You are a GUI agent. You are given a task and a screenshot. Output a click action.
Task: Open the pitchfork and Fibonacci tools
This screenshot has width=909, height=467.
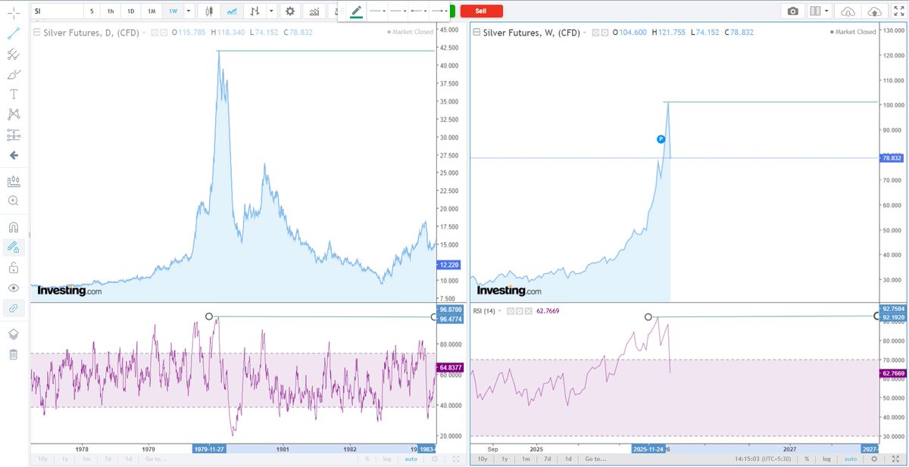pyautogui.click(x=14, y=54)
